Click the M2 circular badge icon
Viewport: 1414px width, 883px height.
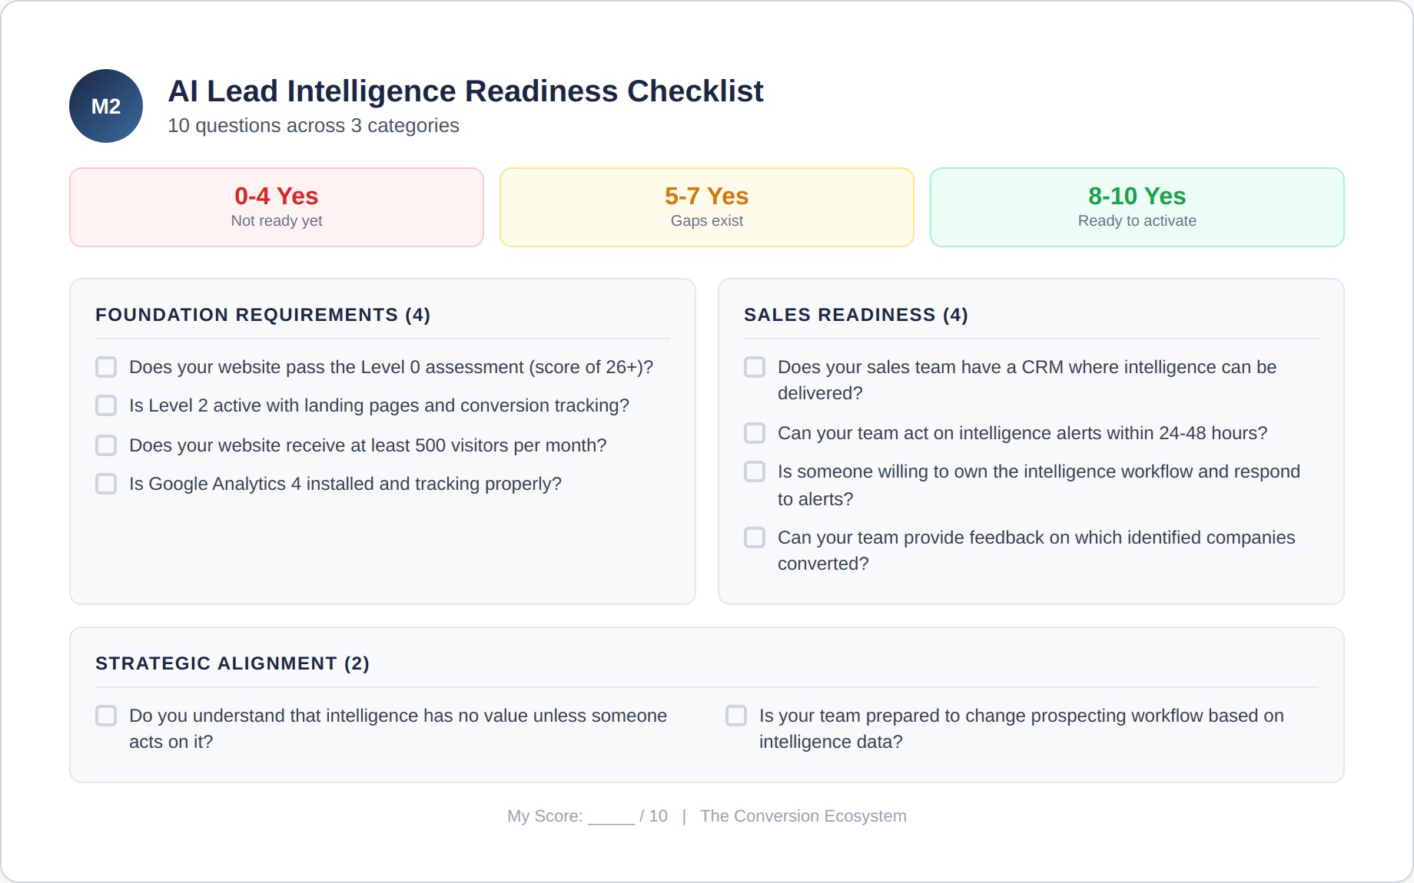click(106, 106)
